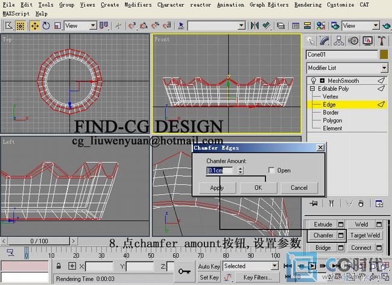
Task: Open the Modifiers menu
Action: tap(138, 5)
